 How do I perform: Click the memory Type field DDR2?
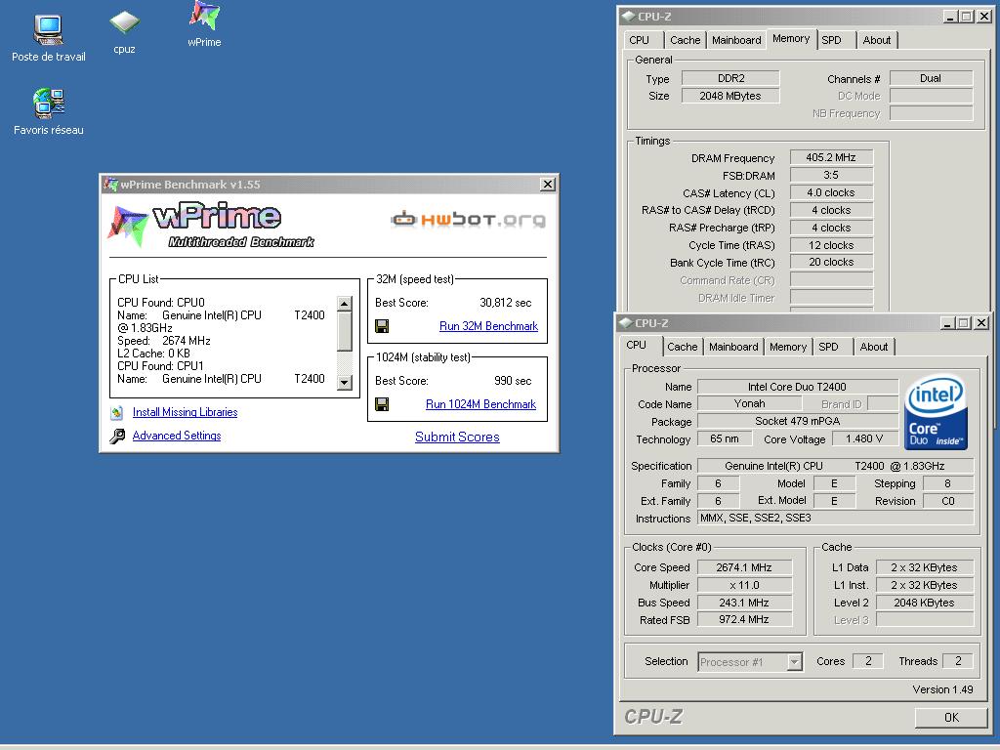point(730,78)
